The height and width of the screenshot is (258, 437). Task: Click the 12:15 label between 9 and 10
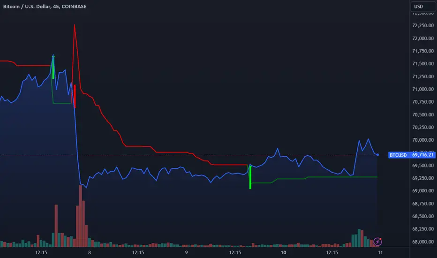[x=235, y=252]
